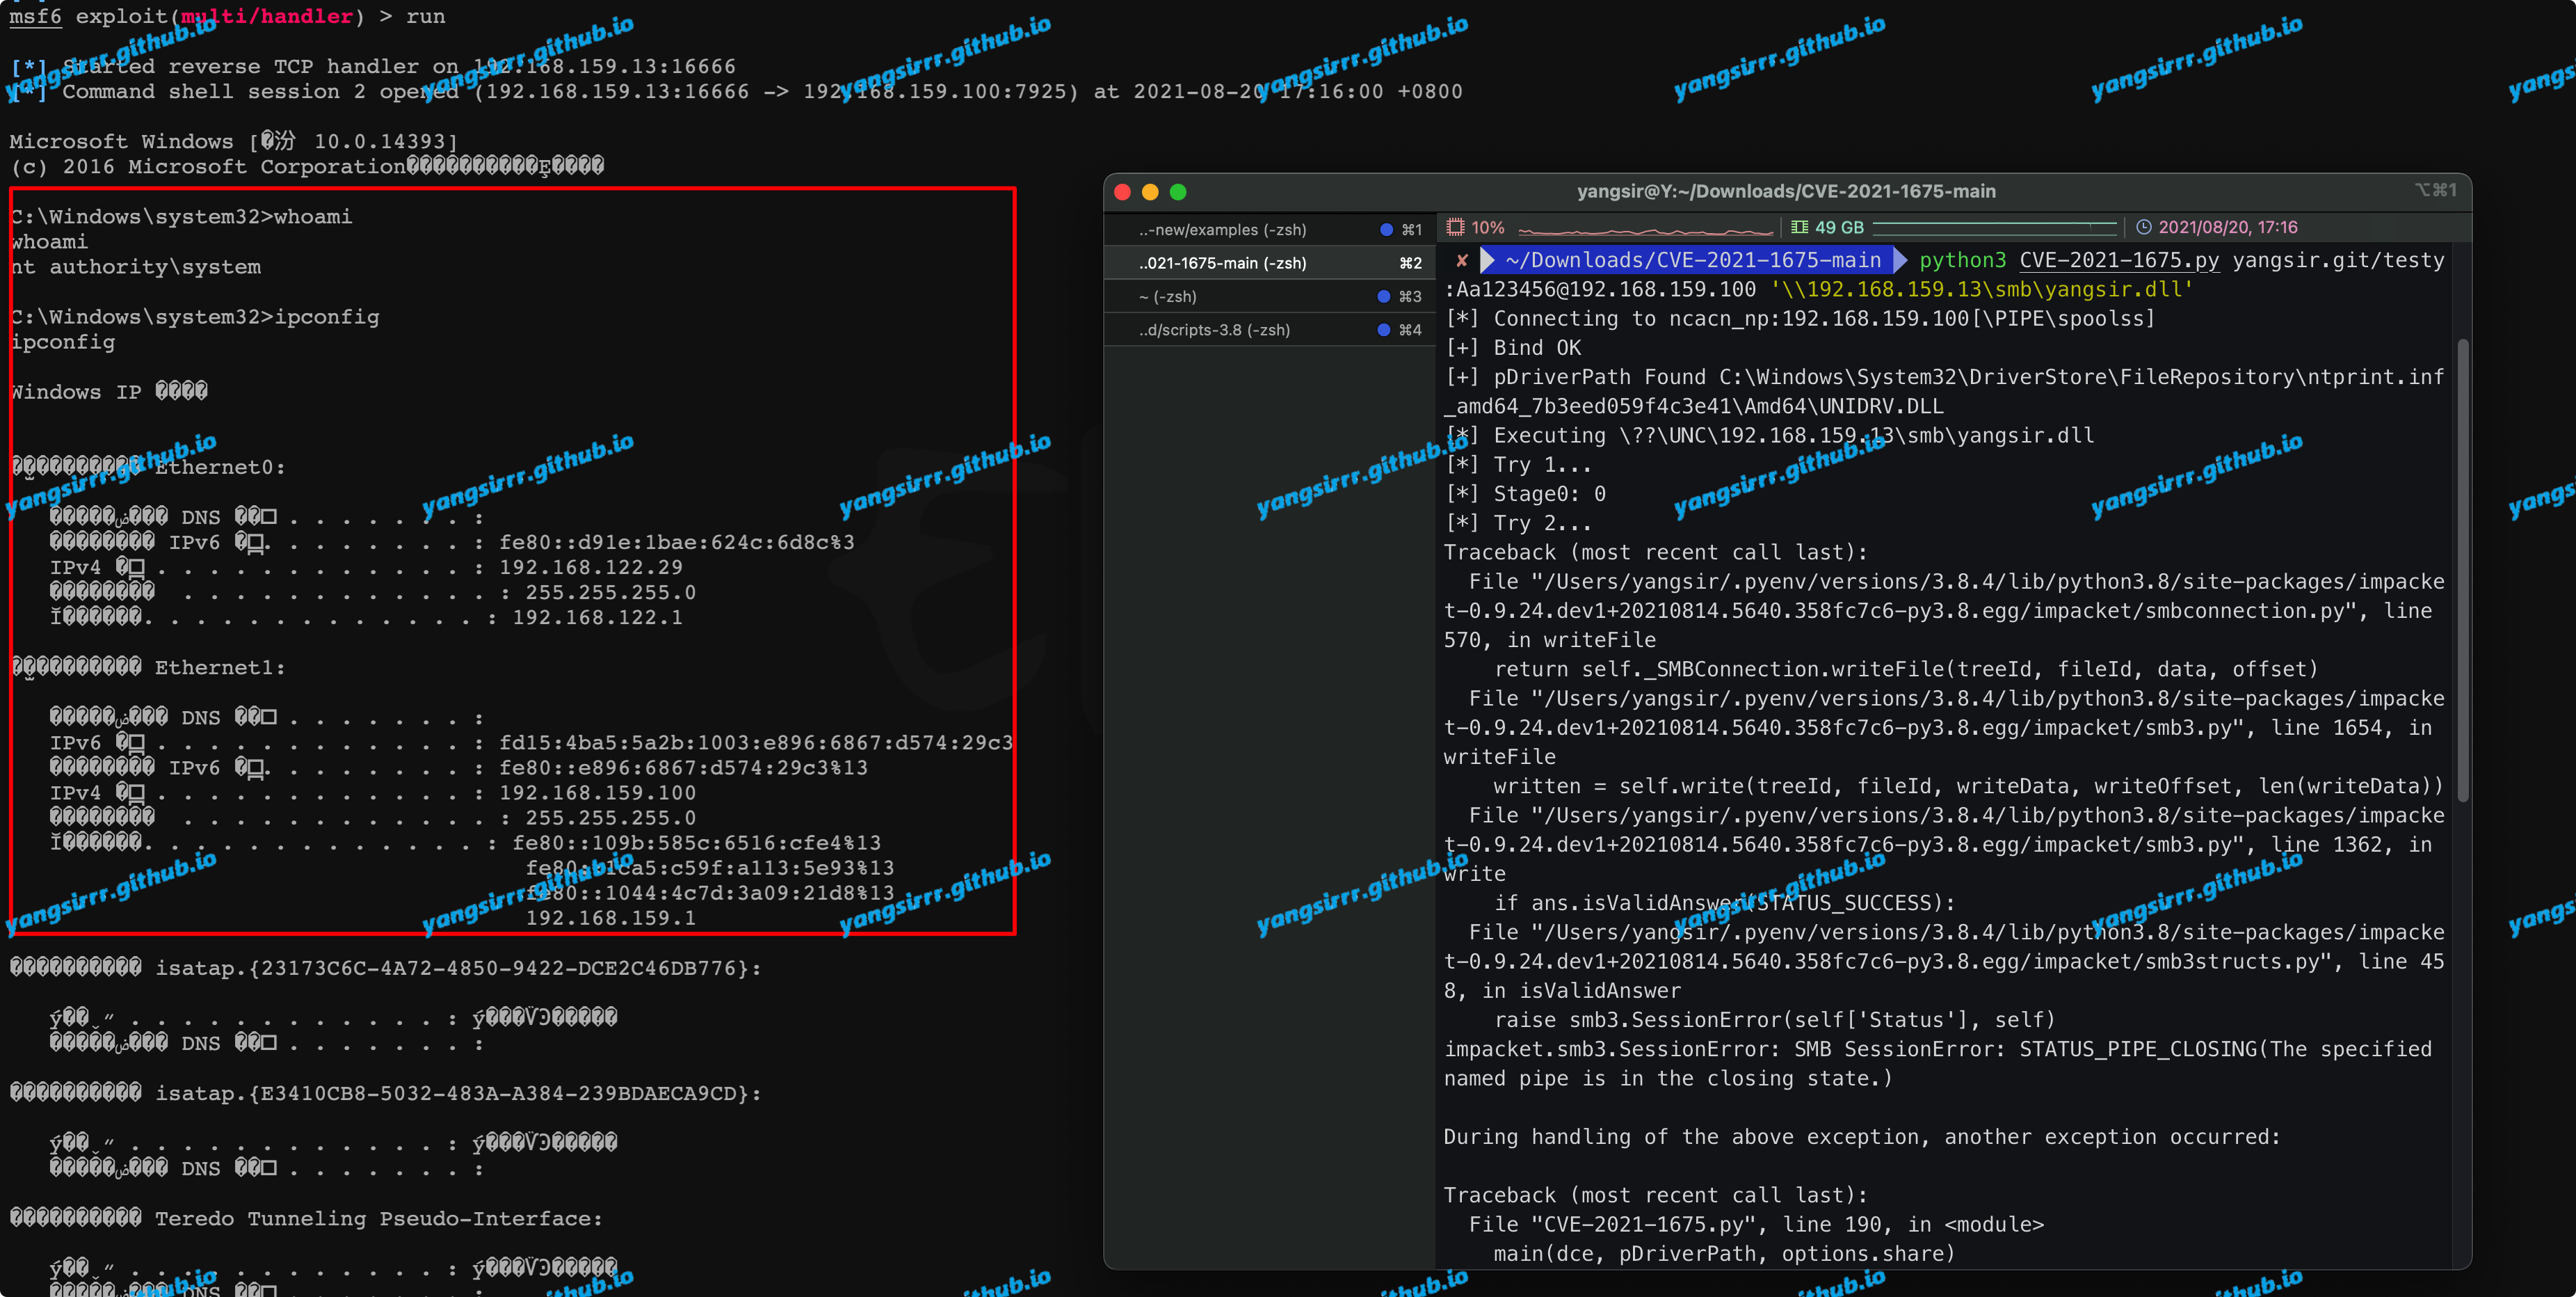Switch to the ..-new/examples (-zsh) tab
Screen dimensions: 2576x1297
(1222, 229)
